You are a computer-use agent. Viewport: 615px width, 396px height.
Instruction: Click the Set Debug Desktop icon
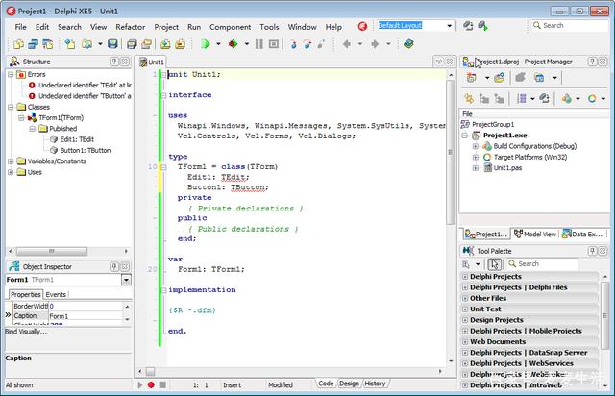[482, 26]
